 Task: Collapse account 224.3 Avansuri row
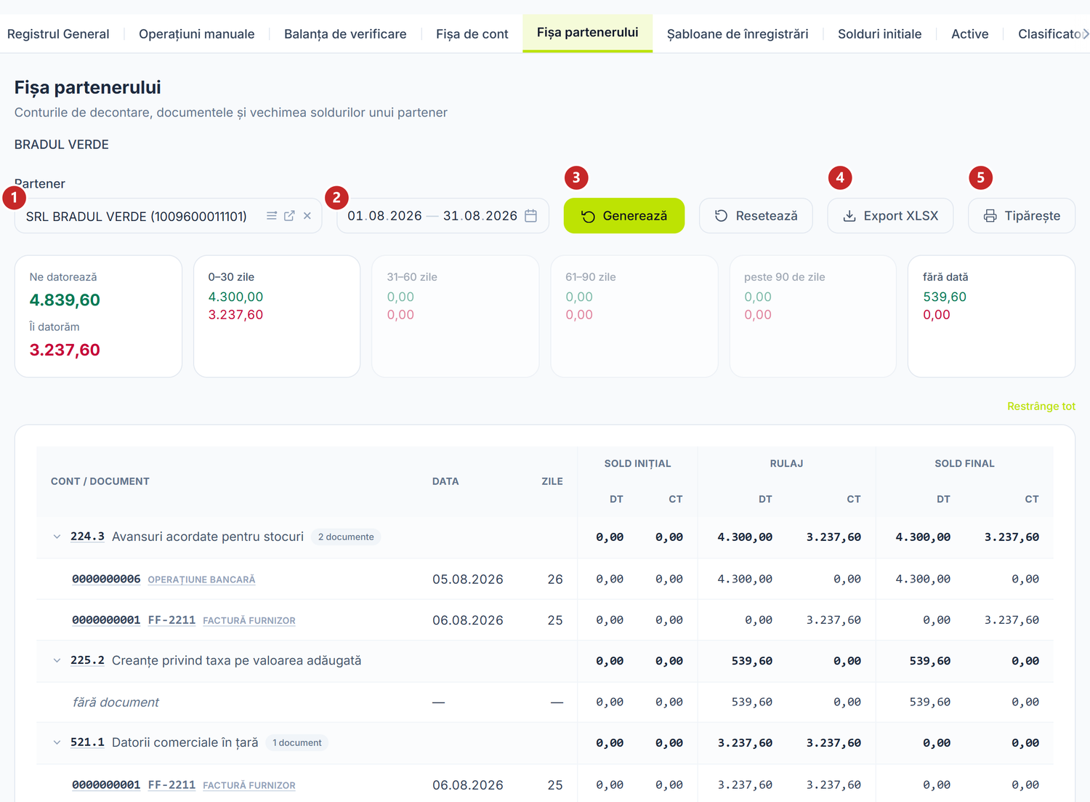(x=57, y=537)
